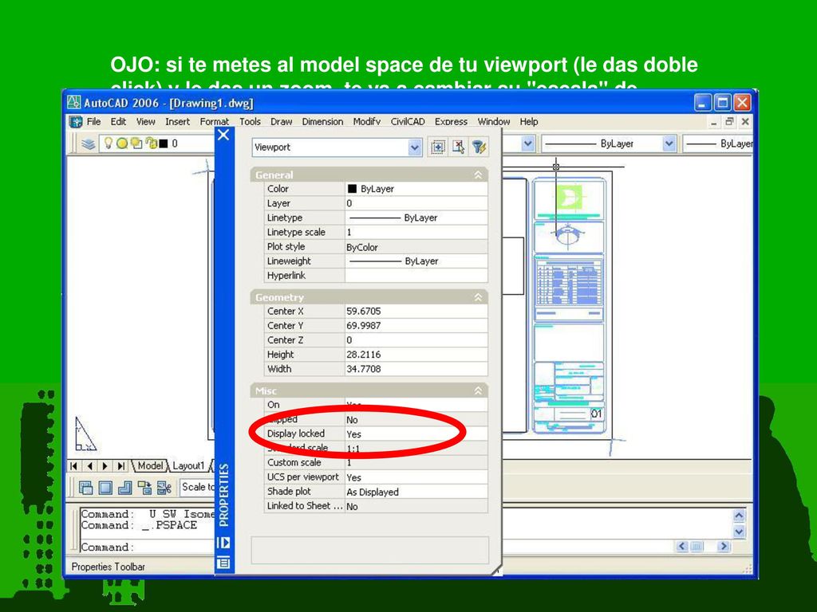Image resolution: width=817 pixels, height=612 pixels.
Task: Open the Insert menu
Action: [x=178, y=122]
